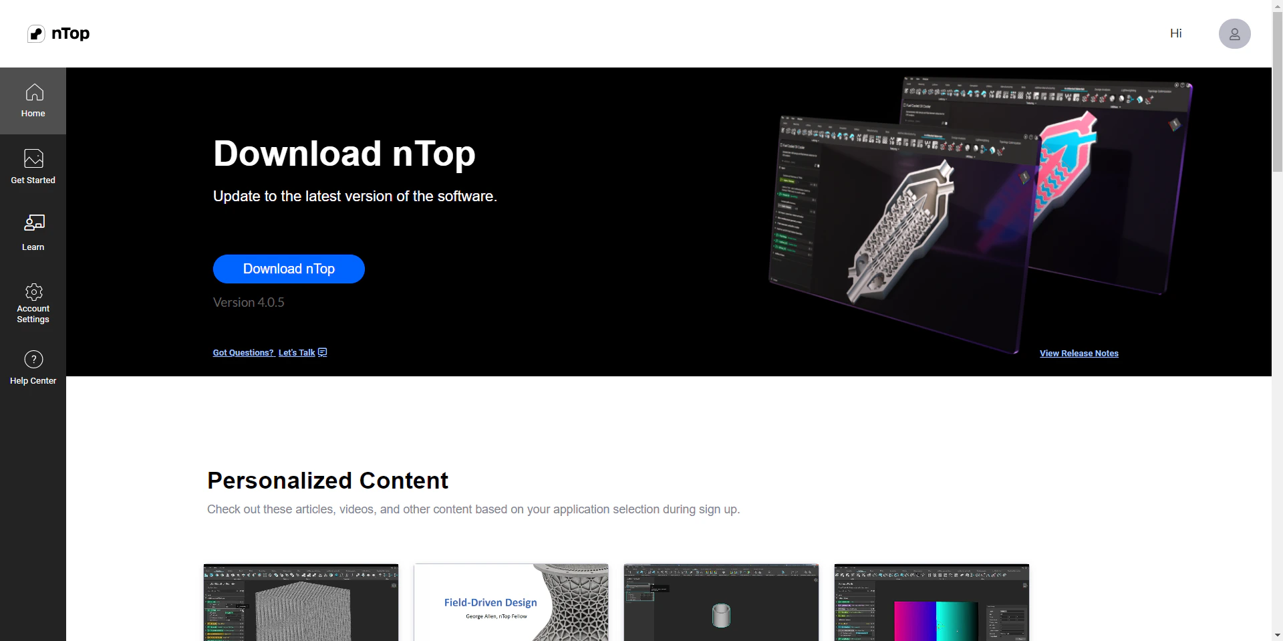The height and width of the screenshot is (641, 1283).
Task: Open the Got Questions? Let's Talk link
Action: coord(270,352)
